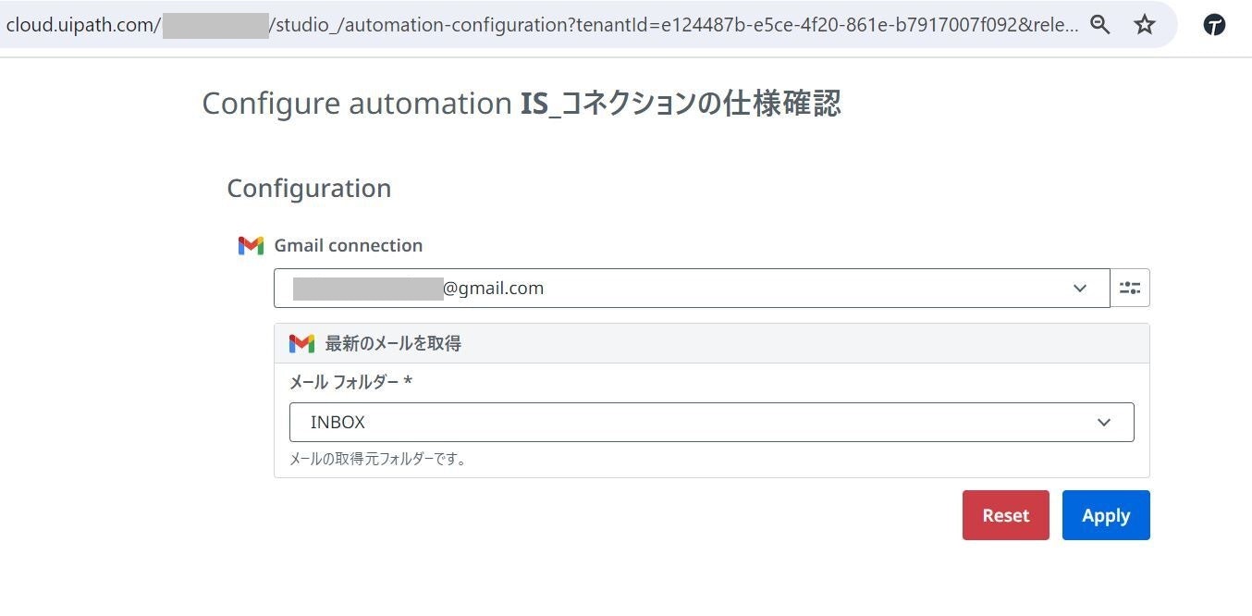
Task: Click the chevron on the INBOX field
Action: click(1104, 422)
